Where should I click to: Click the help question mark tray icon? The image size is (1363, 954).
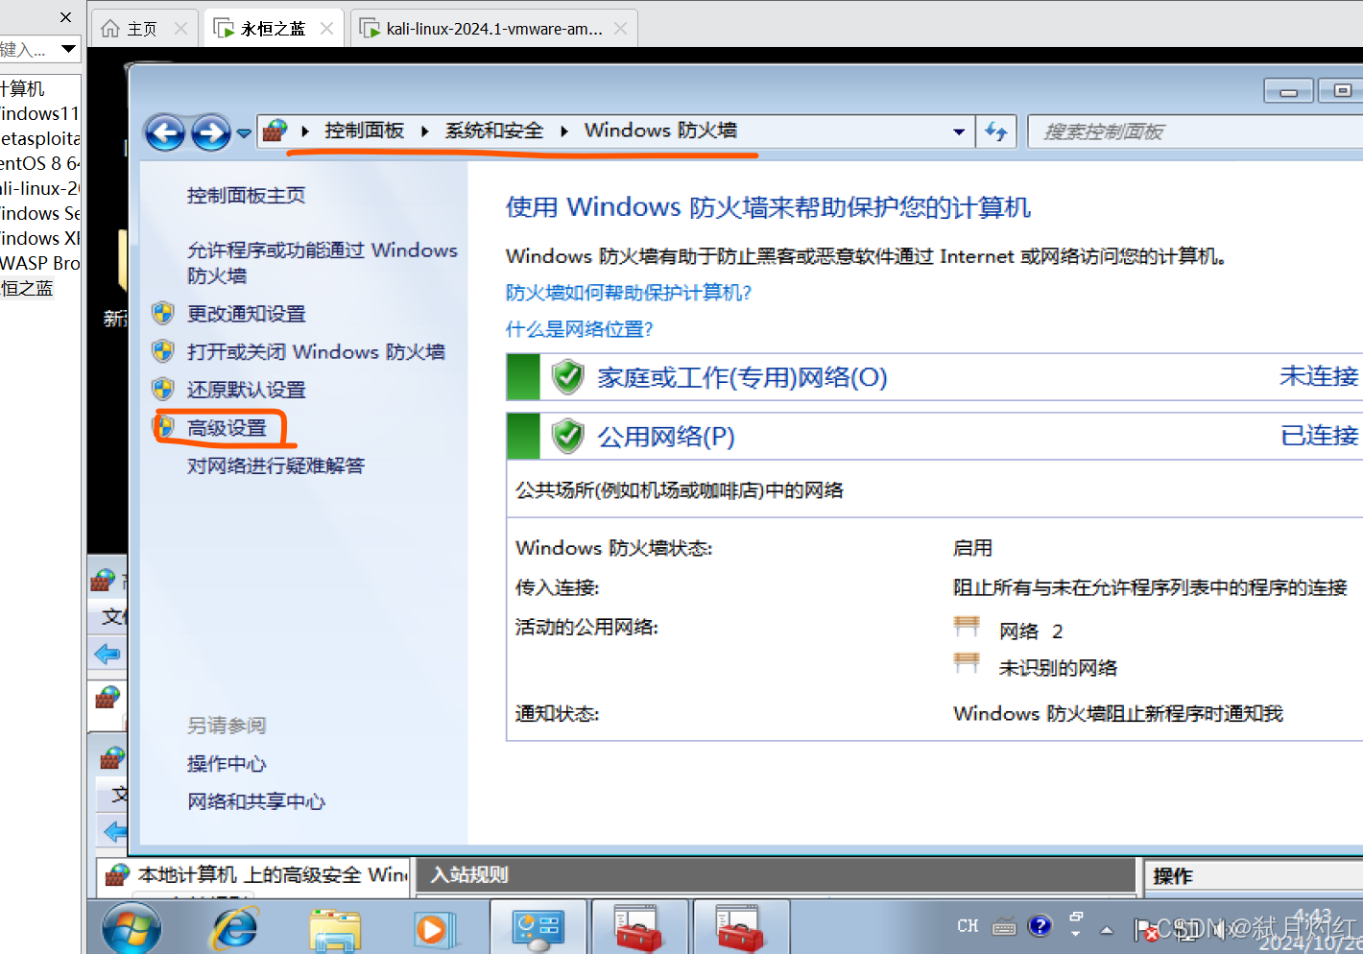pos(1040,925)
